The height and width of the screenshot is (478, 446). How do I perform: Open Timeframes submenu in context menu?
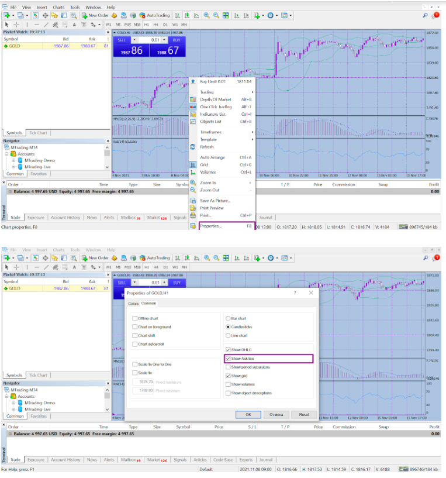tap(222, 132)
